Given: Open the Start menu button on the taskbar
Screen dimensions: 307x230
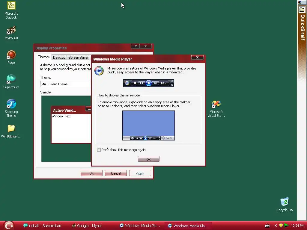Looking at the screenshot, I should pyautogui.click(x=9, y=226).
